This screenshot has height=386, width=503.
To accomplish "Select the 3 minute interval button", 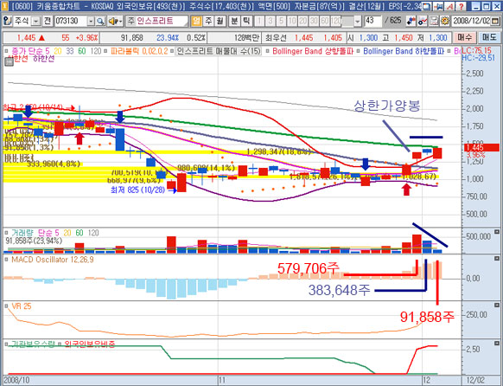I will pyautogui.click(x=271, y=21).
